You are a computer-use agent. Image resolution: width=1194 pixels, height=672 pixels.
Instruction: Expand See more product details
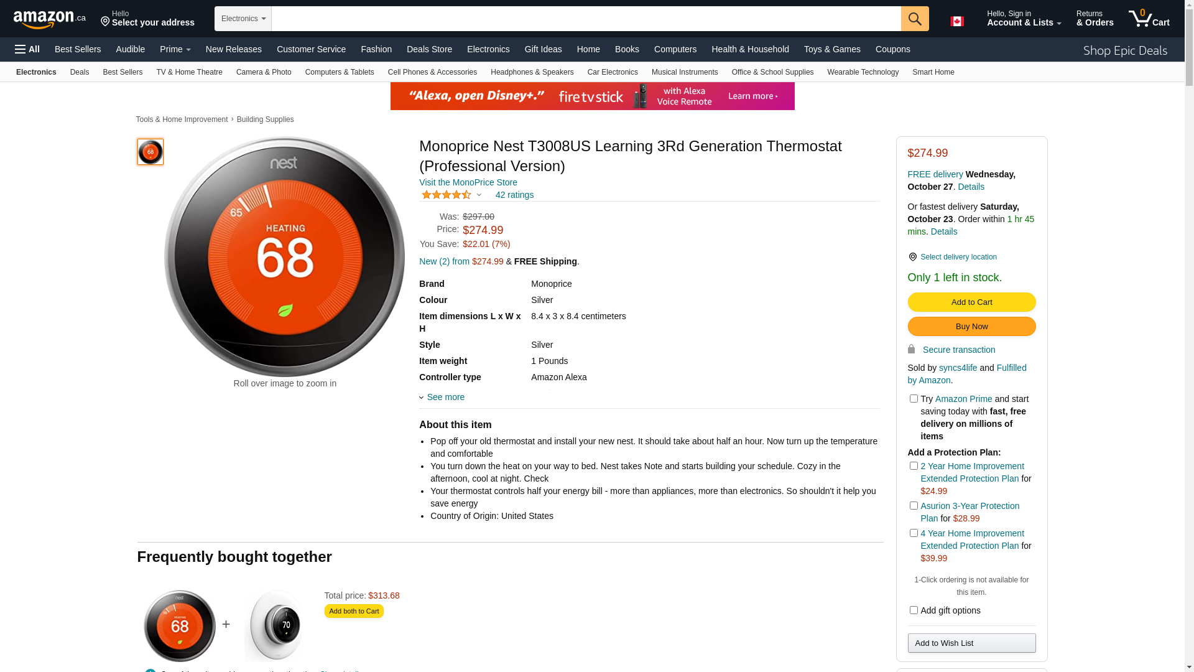pyautogui.click(x=445, y=397)
